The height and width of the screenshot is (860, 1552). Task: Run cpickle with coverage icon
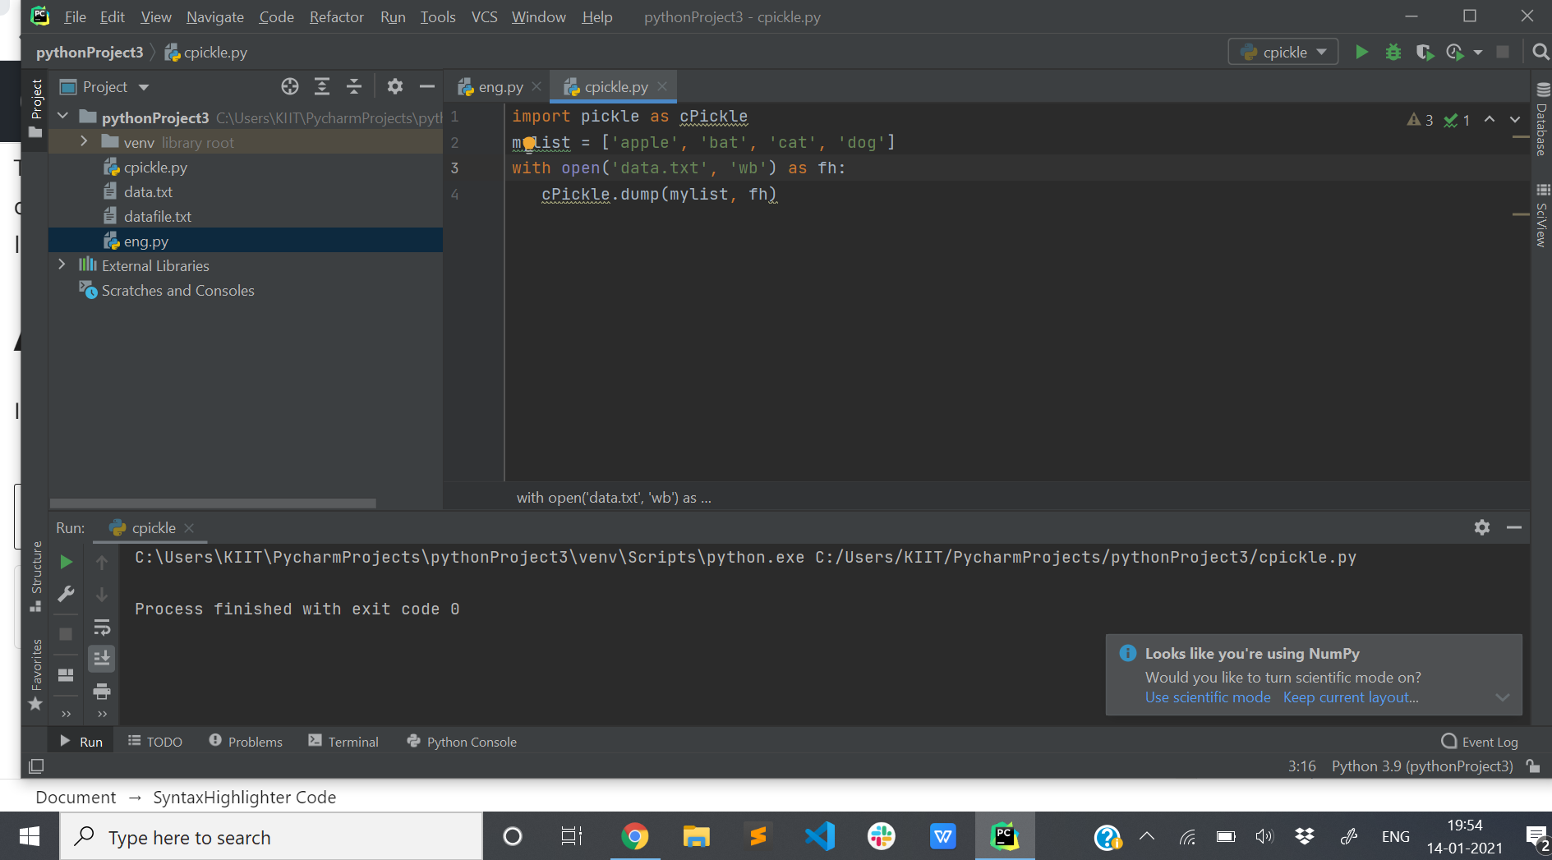[1425, 52]
